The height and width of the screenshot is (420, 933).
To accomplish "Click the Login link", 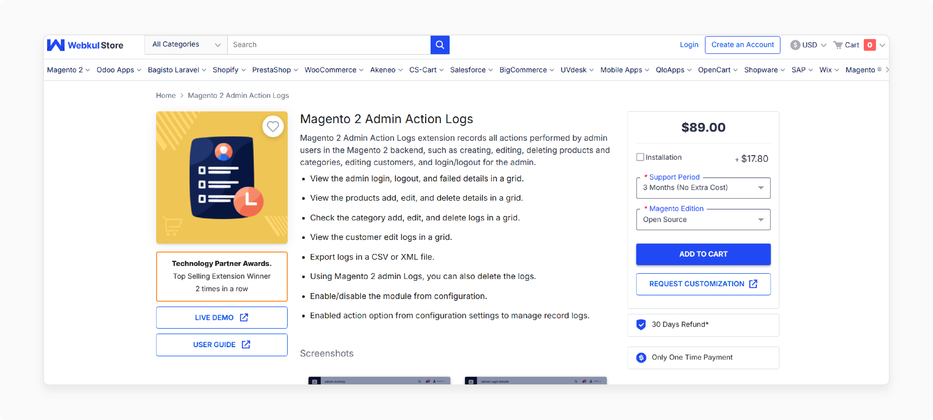I will [x=689, y=45].
